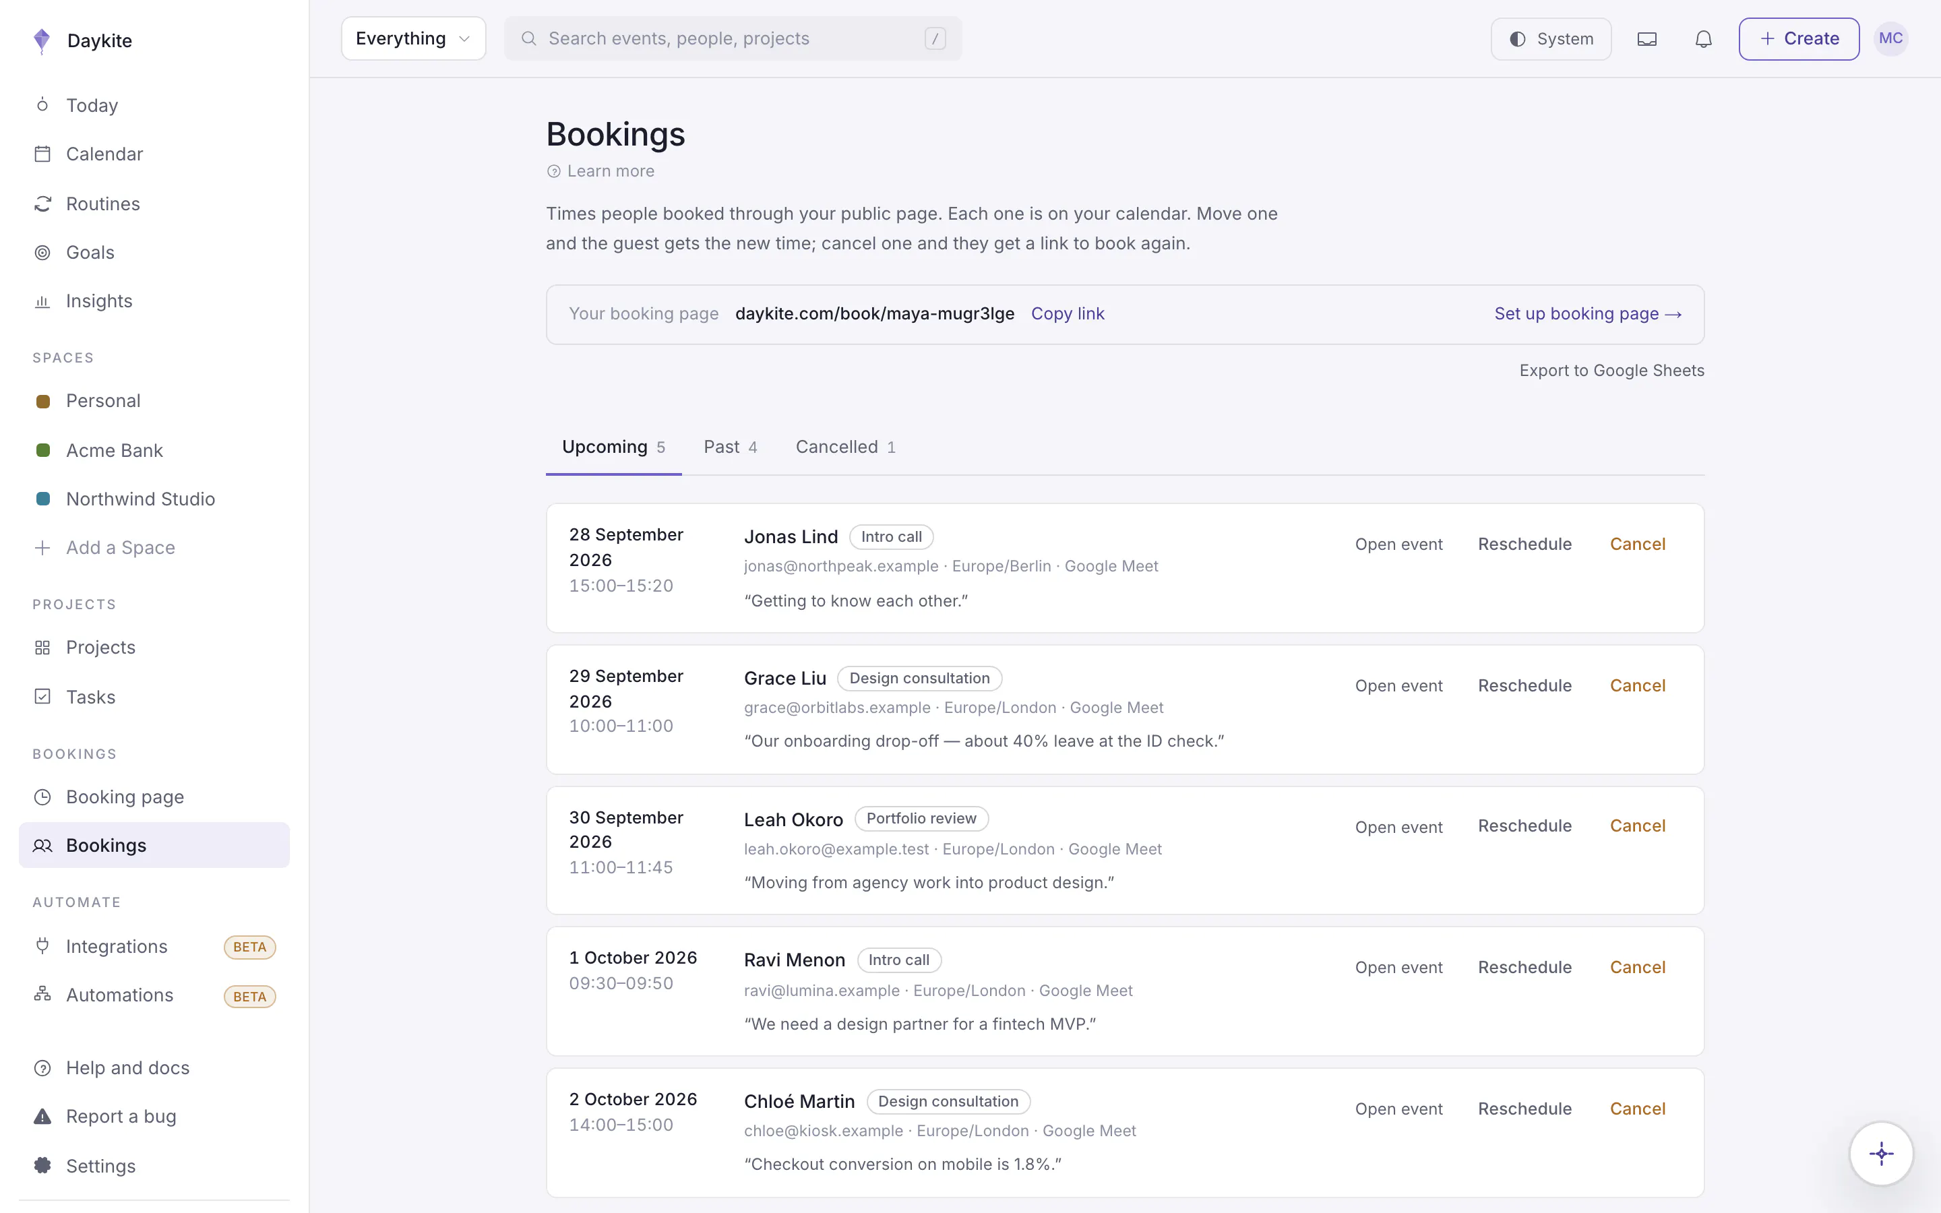The height and width of the screenshot is (1213, 1941).
Task: Focus the search events, people, projects field
Action: pyautogui.click(x=733, y=38)
